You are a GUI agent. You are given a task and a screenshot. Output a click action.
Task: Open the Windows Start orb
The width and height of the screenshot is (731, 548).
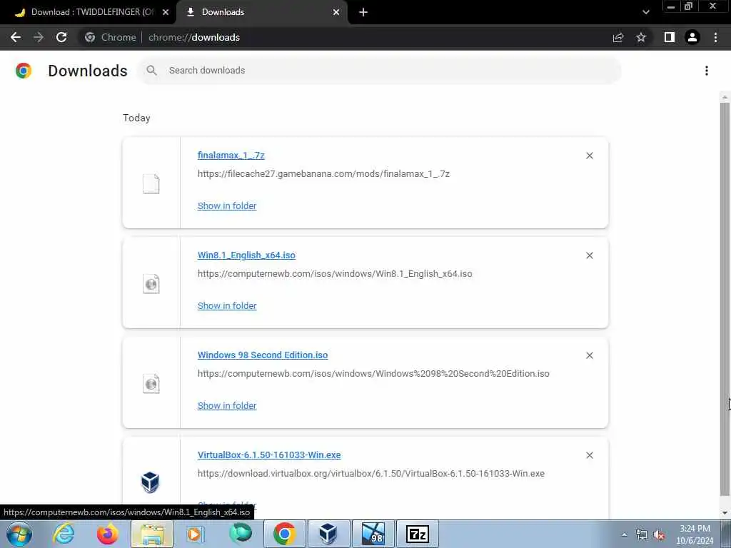(19, 534)
